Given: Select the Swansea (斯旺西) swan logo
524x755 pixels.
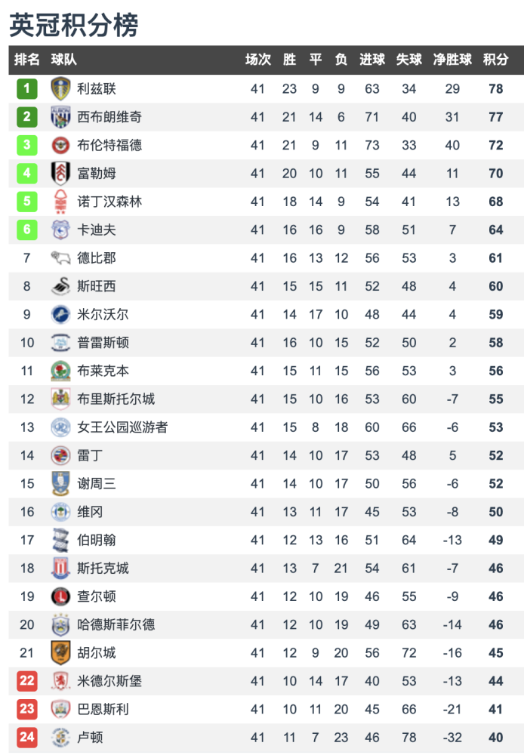Looking at the screenshot, I should point(60,286).
